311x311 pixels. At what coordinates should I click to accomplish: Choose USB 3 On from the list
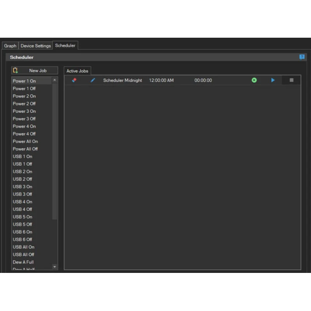click(23, 187)
